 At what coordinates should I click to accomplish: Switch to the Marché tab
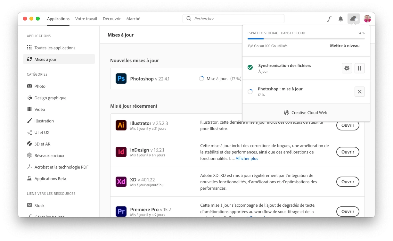point(133,19)
